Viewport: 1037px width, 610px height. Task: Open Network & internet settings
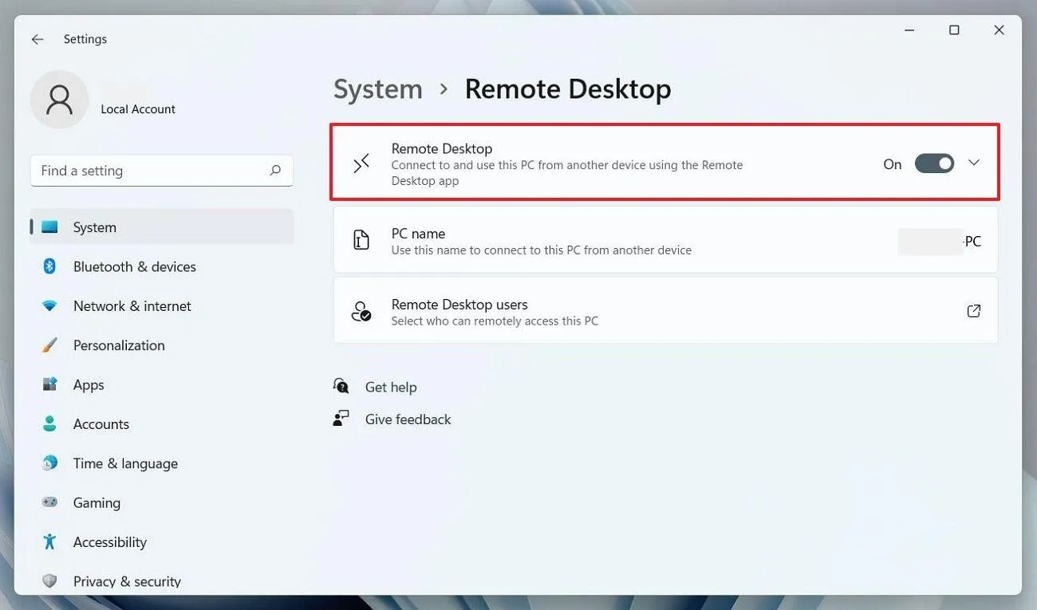pyautogui.click(x=162, y=306)
